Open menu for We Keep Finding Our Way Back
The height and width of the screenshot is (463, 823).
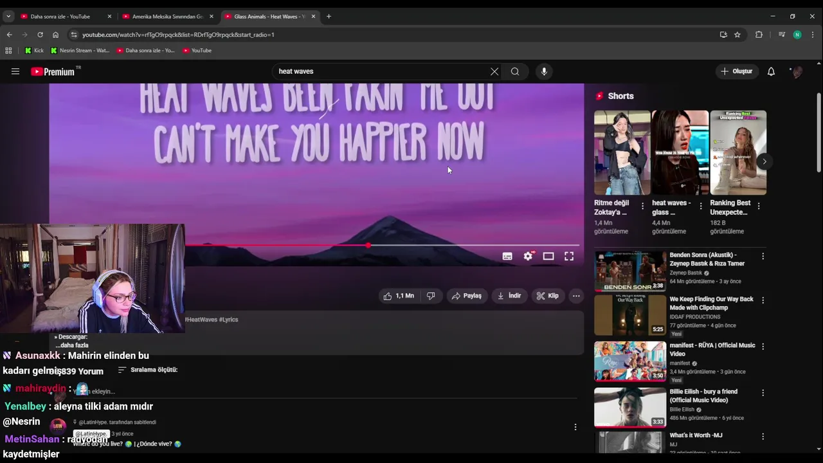click(x=763, y=300)
